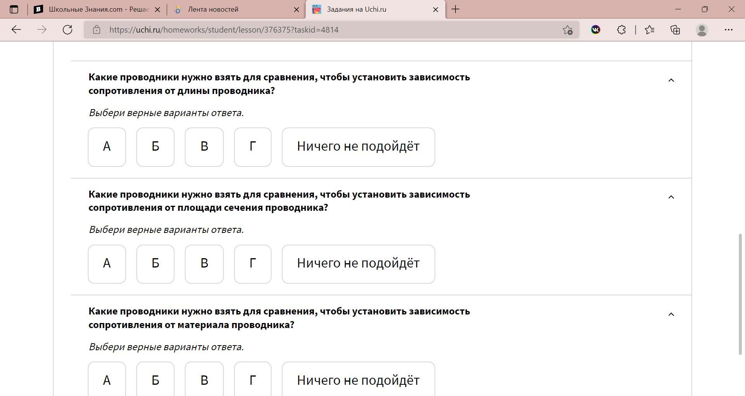Add this page to favorites
Viewport: 745px width, 396px height.
click(568, 30)
